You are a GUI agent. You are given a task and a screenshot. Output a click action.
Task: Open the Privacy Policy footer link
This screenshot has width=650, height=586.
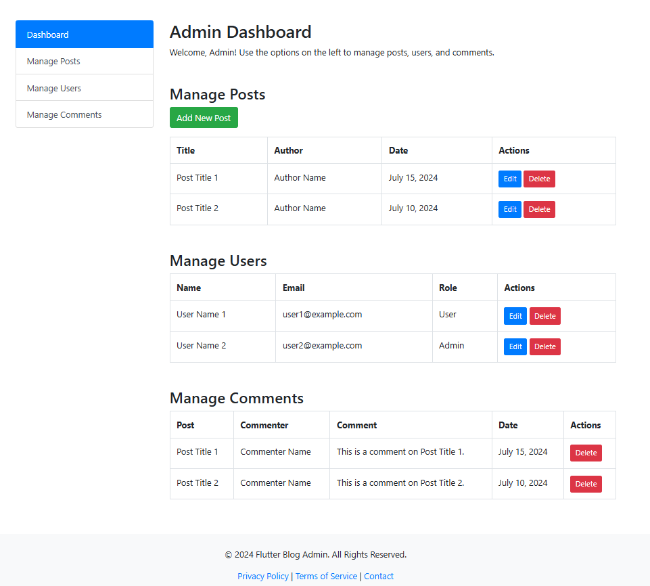[x=263, y=576]
